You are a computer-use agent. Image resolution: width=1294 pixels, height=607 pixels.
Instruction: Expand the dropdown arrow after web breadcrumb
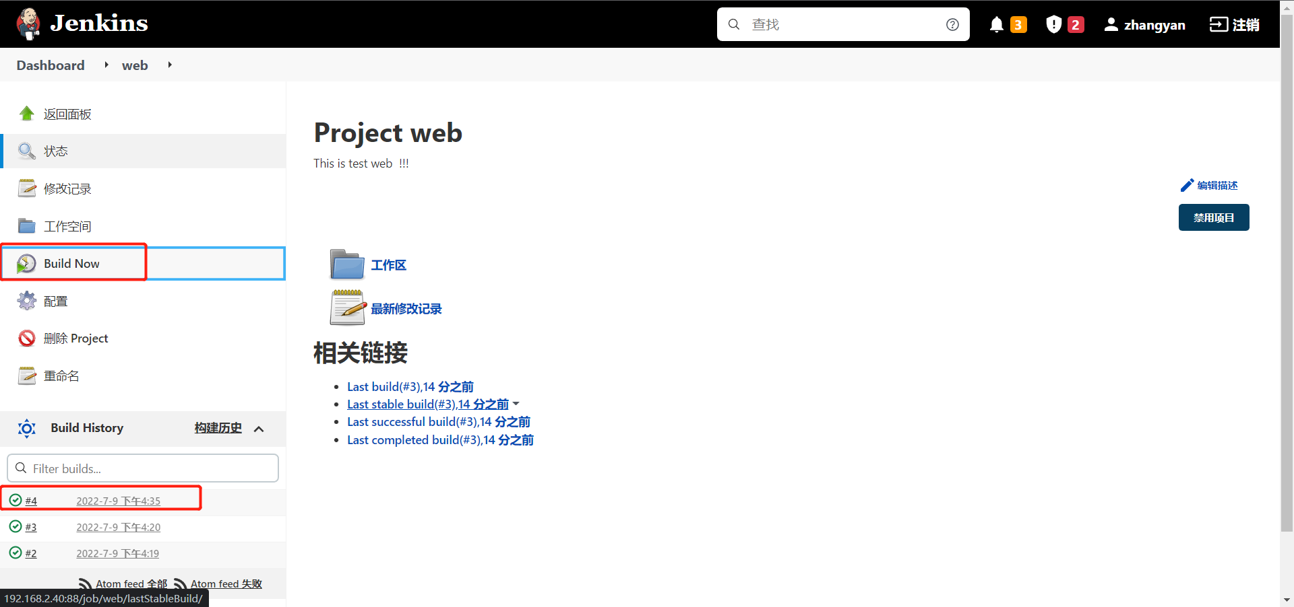[x=170, y=65]
